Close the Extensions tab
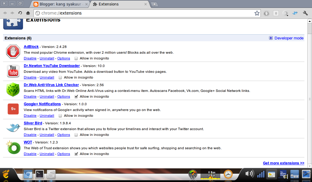Screen dimensions: 312x182 tap(146, 4)
